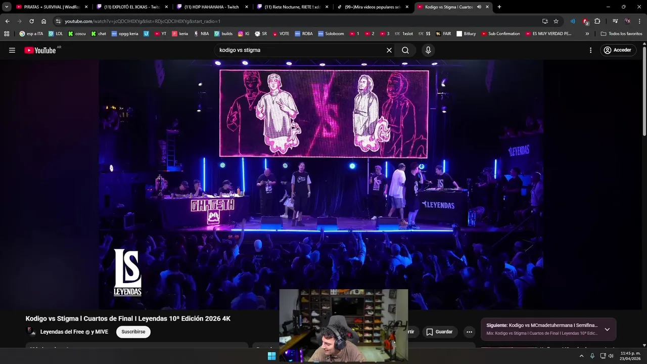Open the browser home page icon
This screenshot has height=364, width=647.
point(43,21)
